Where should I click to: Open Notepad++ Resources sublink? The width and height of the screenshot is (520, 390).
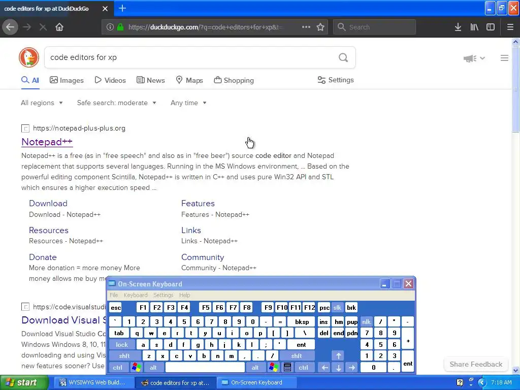pos(48,230)
